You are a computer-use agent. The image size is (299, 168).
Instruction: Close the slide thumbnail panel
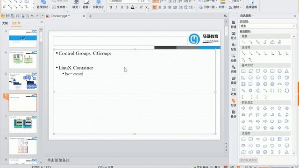pos(42,22)
